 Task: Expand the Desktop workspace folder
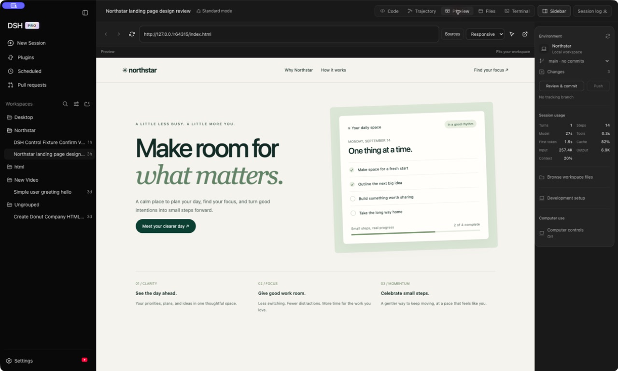[x=20, y=117]
